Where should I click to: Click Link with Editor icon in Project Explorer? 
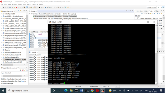[x=21, y=11]
